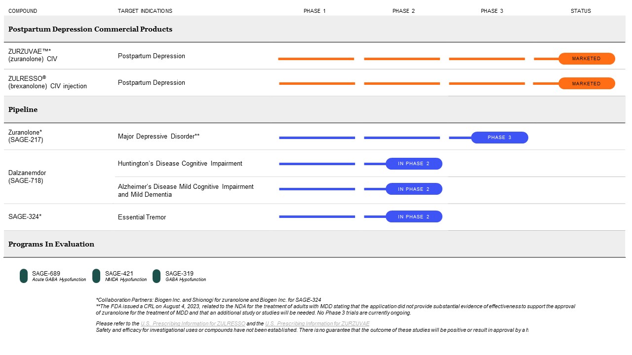Click Postpartum Depression Commercial Products header
Image resolution: width=632 pixels, height=355 pixels.
pos(90,29)
